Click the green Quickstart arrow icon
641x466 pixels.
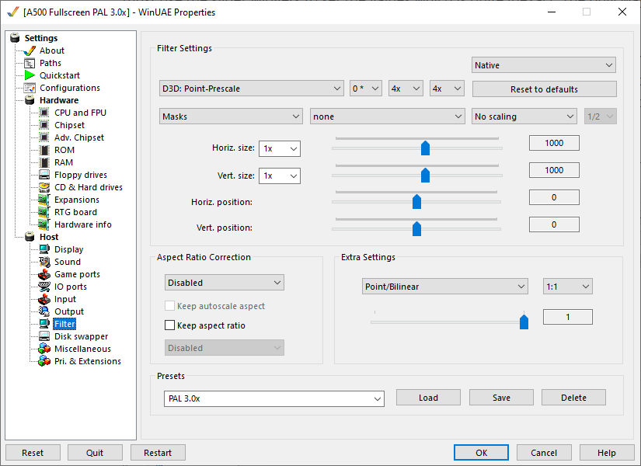[30, 75]
